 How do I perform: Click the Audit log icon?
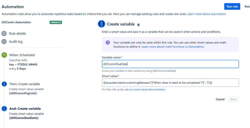pyautogui.click(x=4, y=42)
